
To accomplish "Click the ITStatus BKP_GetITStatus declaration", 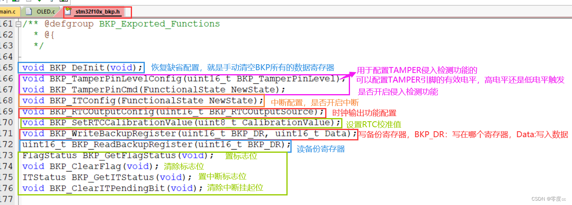I will tap(107, 177).
